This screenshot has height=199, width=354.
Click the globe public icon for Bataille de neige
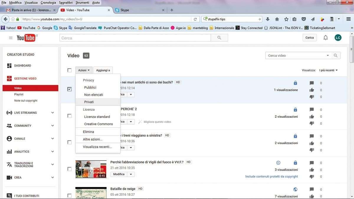coord(295,189)
